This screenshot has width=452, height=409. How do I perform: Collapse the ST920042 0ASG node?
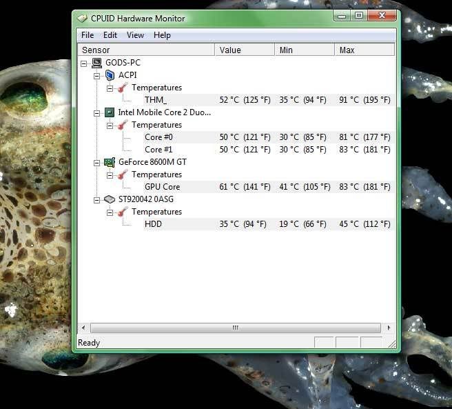coord(97,200)
